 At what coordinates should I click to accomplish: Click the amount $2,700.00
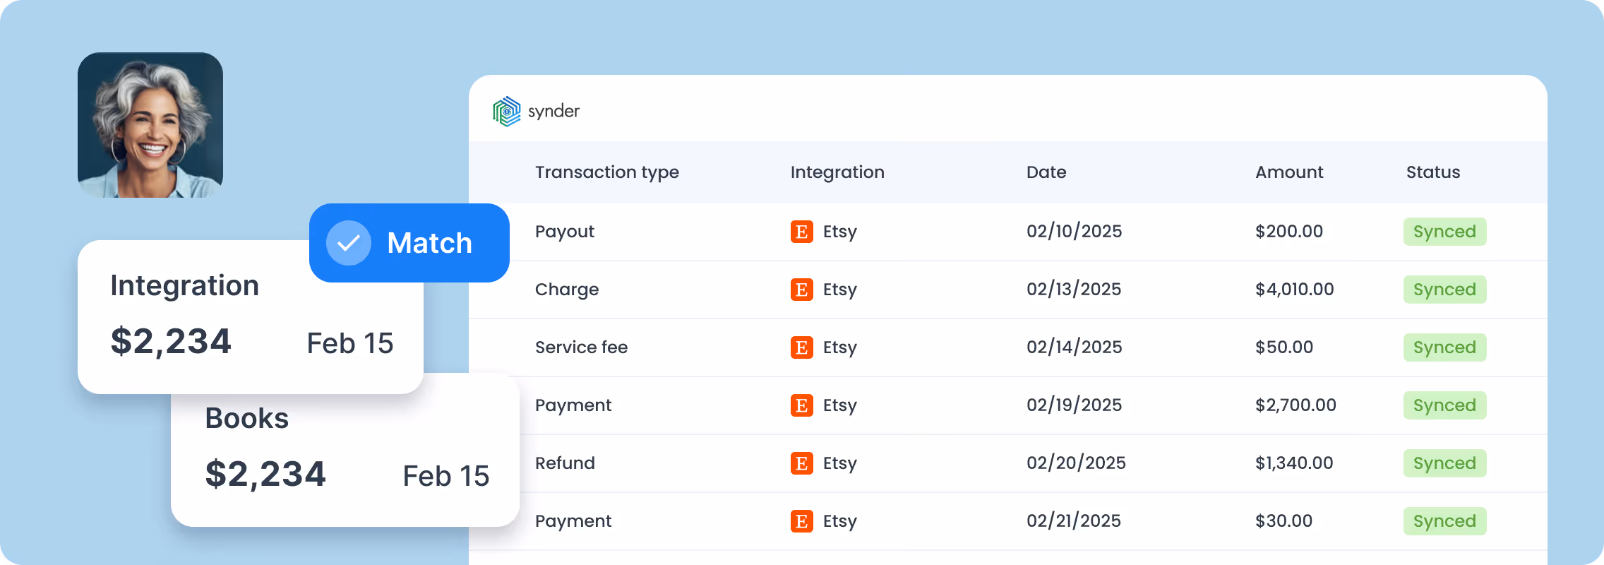coord(1295,405)
